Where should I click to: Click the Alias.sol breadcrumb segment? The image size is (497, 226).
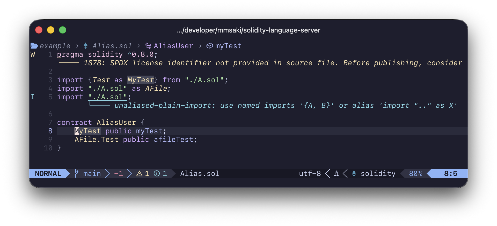(112, 46)
